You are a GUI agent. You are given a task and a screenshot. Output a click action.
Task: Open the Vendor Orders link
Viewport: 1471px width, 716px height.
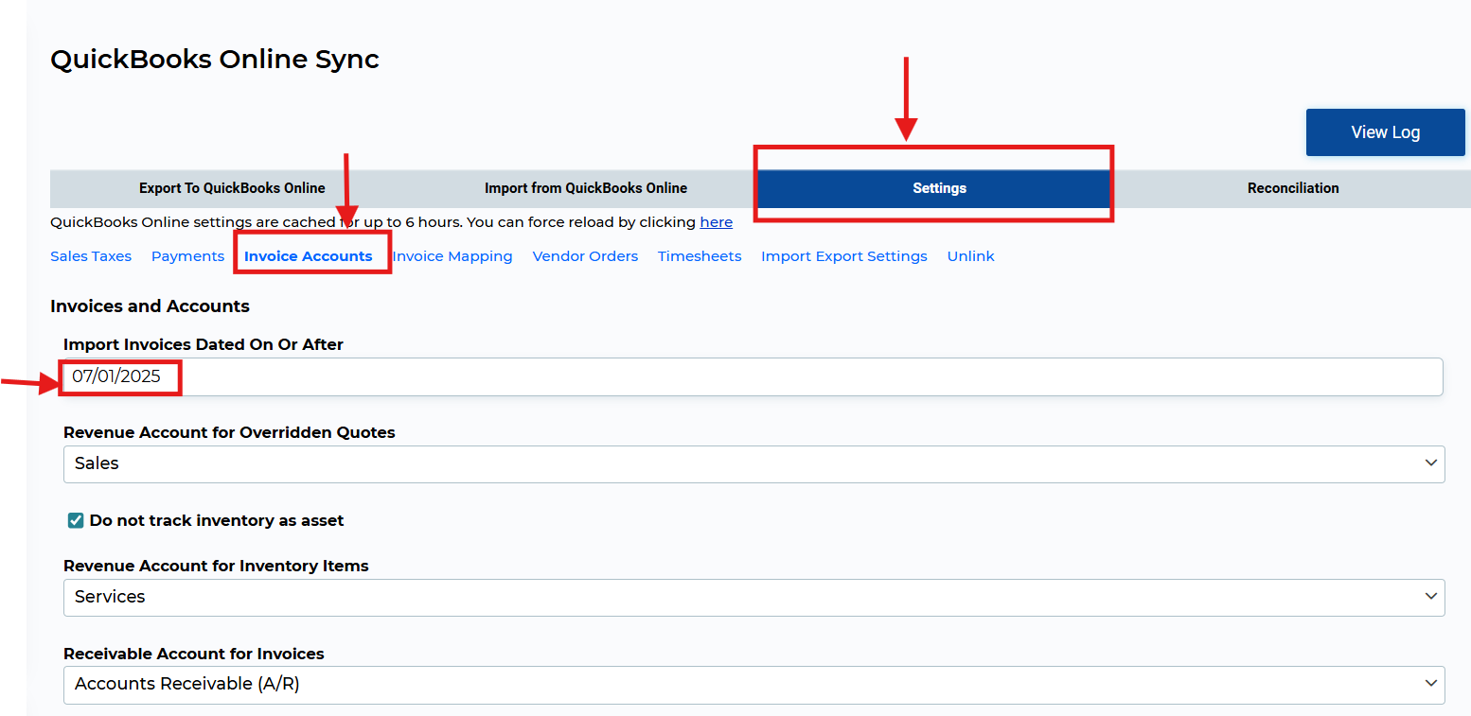click(x=585, y=256)
